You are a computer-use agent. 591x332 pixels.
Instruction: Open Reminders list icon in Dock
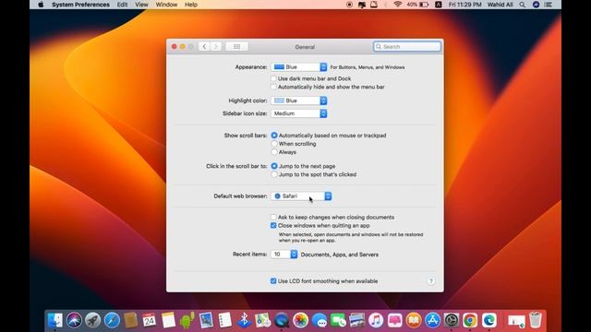225,320
